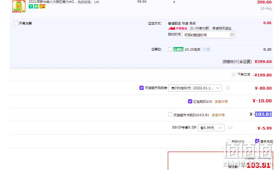The image size is (276, 170).
Task: Enable the 朋友代付 checkbox
Action: tap(228, 141)
